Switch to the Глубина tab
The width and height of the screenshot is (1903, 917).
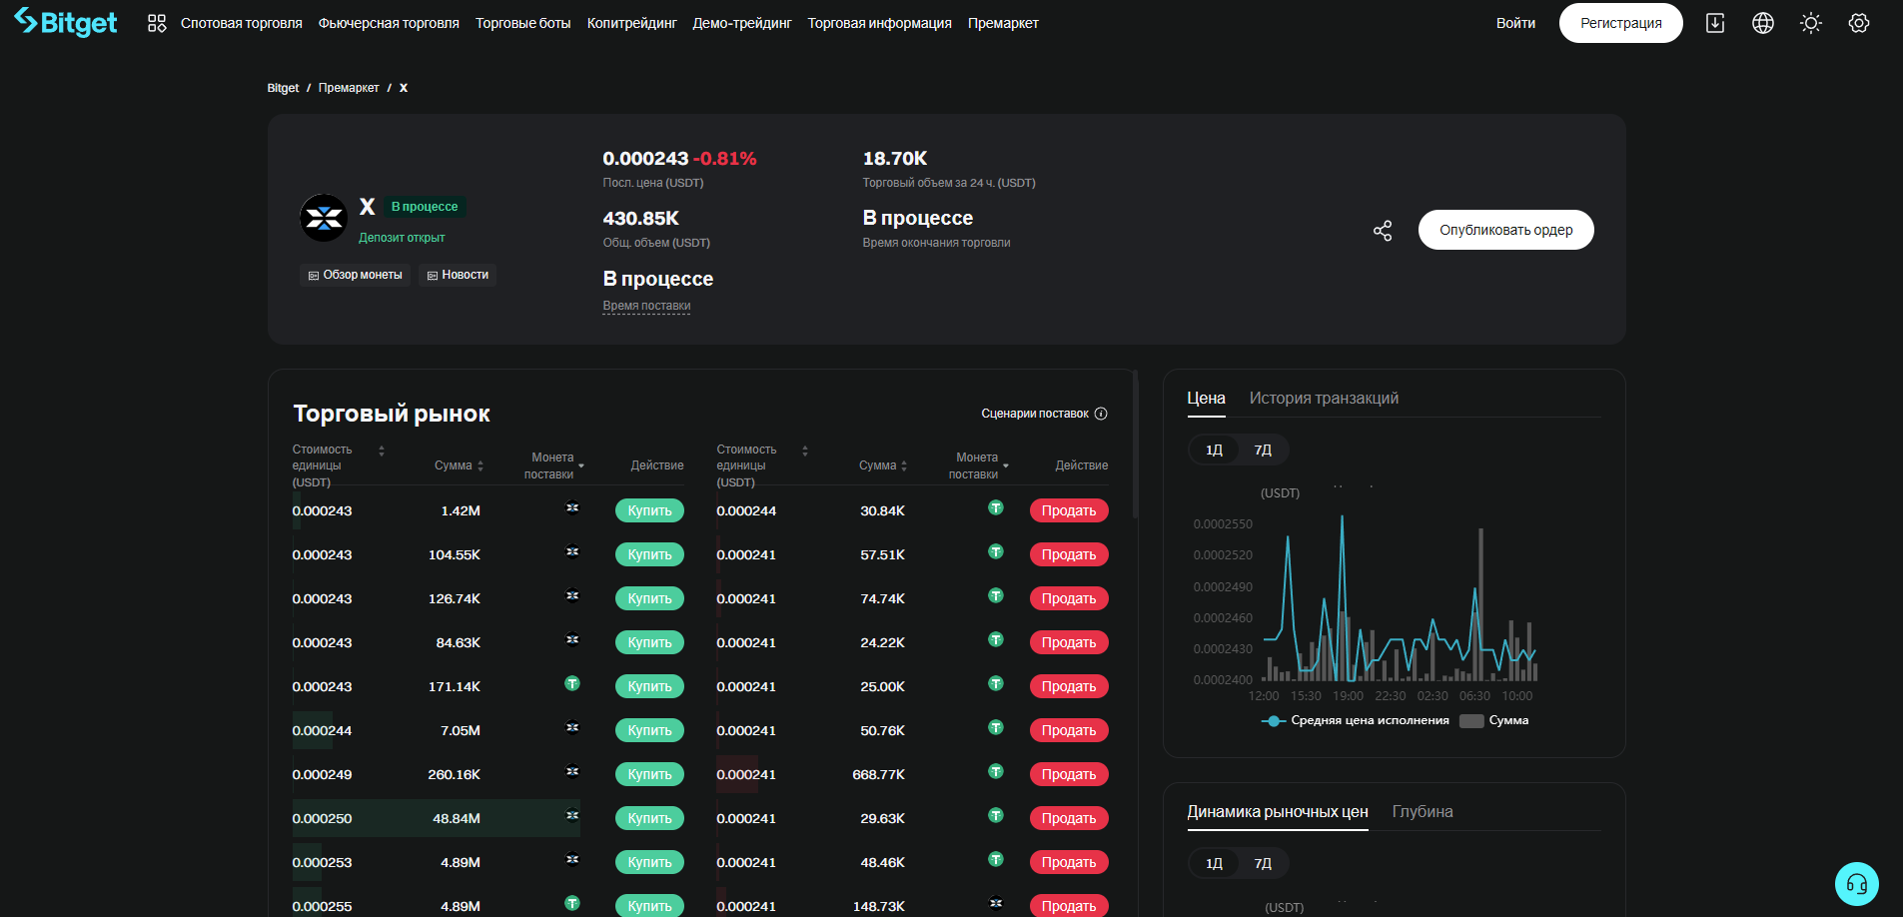coord(1423,812)
